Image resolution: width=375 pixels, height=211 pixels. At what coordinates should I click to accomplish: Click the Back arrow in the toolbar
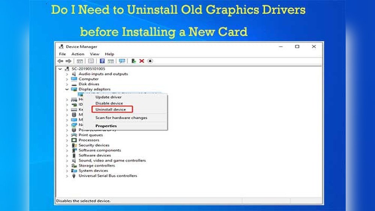pyautogui.click(x=60, y=61)
